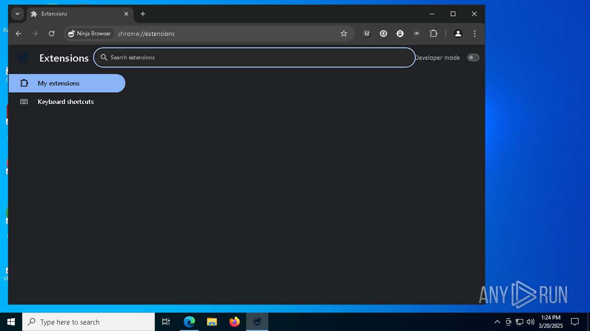The height and width of the screenshot is (331, 590).
Task: Go forward using the forward arrow
Action: tap(35, 34)
